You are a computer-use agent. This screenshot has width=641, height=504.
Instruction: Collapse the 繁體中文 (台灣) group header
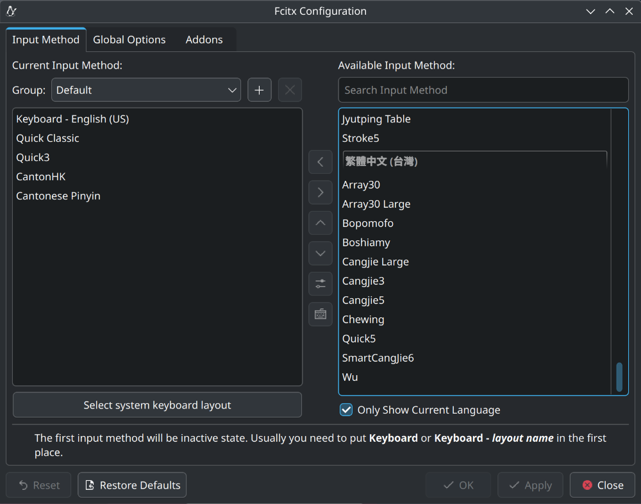pyautogui.click(x=474, y=162)
